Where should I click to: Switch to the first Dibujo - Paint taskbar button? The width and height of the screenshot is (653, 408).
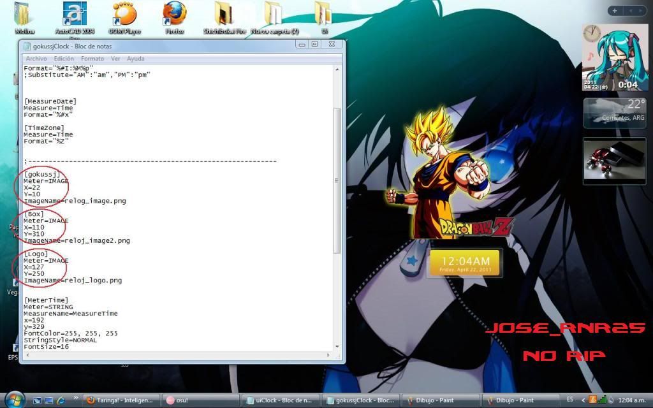[x=441, y=400]
